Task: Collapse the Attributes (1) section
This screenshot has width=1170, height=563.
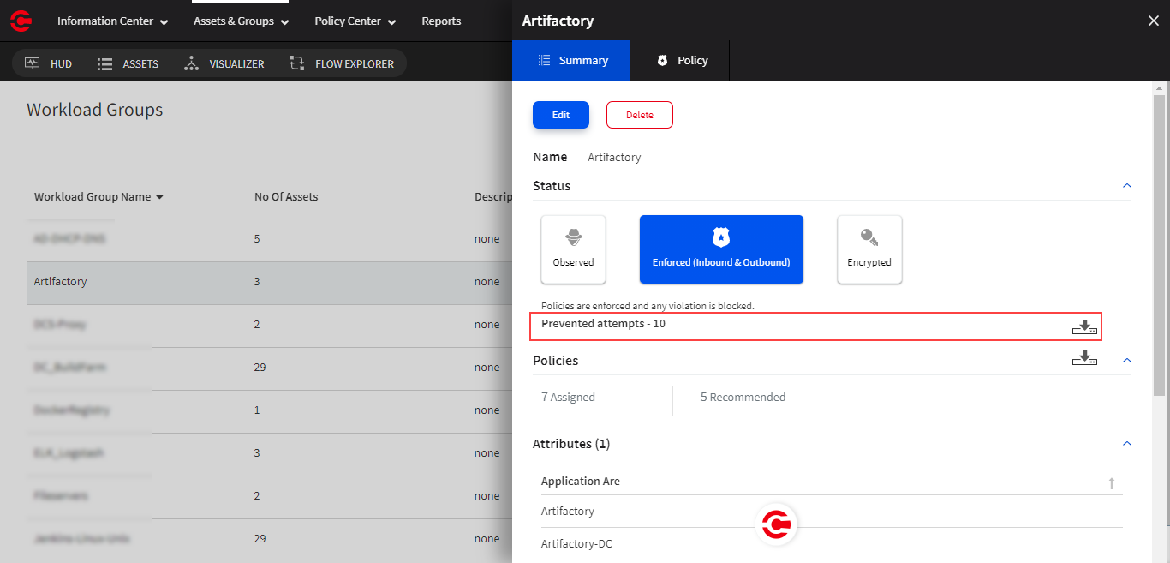Action: click(1127, 444)
